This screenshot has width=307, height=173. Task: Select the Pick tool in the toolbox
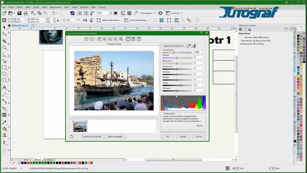(4, 27)
